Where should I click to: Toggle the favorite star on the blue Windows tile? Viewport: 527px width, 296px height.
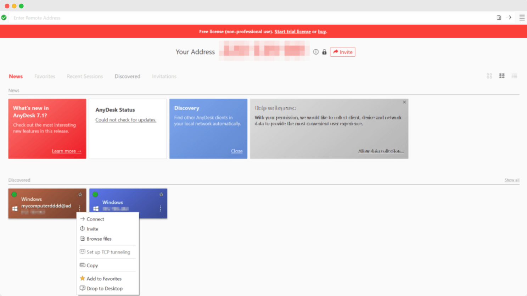(x=161, y=194)
